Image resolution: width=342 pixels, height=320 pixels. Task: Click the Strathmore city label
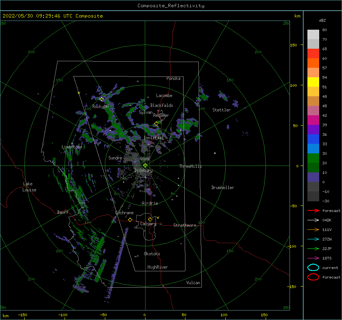click(x=185, y=225)
